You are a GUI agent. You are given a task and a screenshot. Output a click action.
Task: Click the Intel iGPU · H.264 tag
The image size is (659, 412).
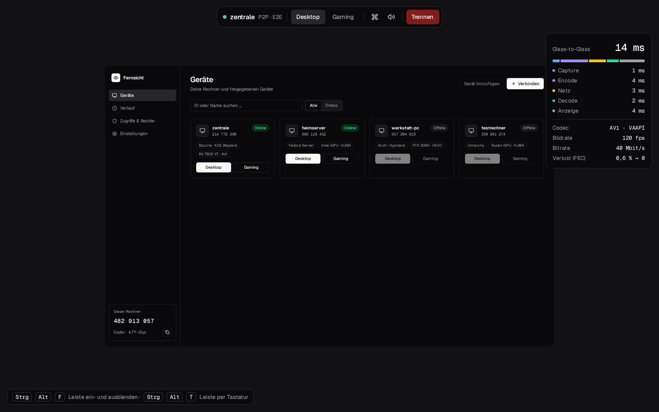(x=336, y=146)
